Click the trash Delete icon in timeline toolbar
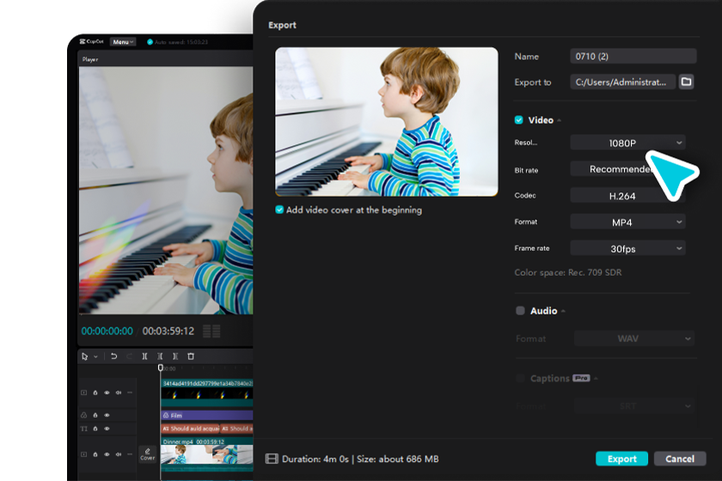The height and width of the screenshot is (481, 722). click(191, 356)
